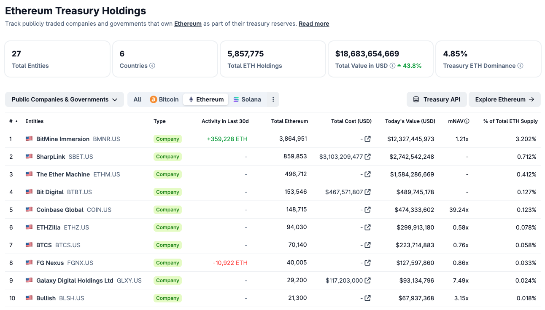Viewport: 545px width, 310px height.
Task: Click the Explore Ethereum button
Action: tap(505, 99)
